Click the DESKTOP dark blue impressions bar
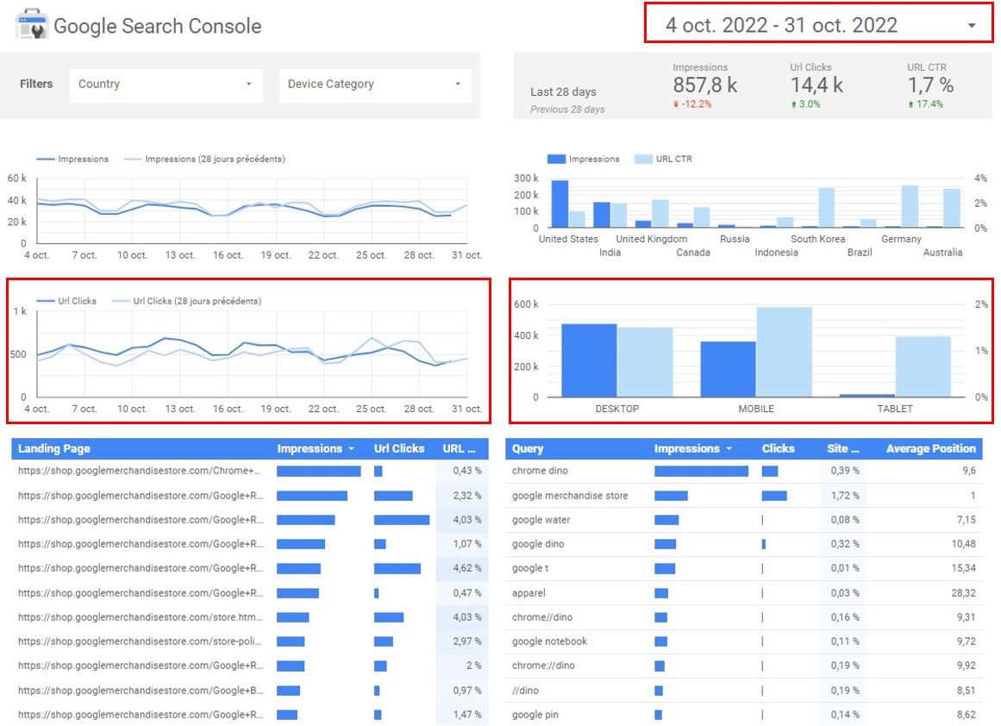 pyautogui.click(x=589, y=360)
